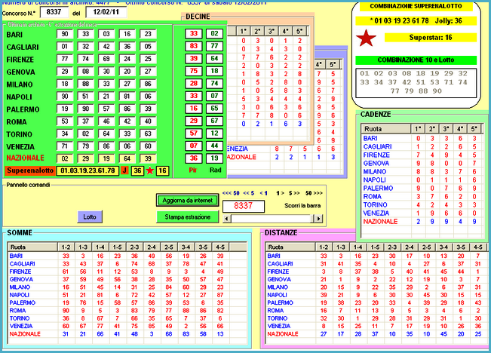Viewport: 491px width, 353px height.
Task: Click the horizontal draw scrollbar track
Action: [272, 219]
